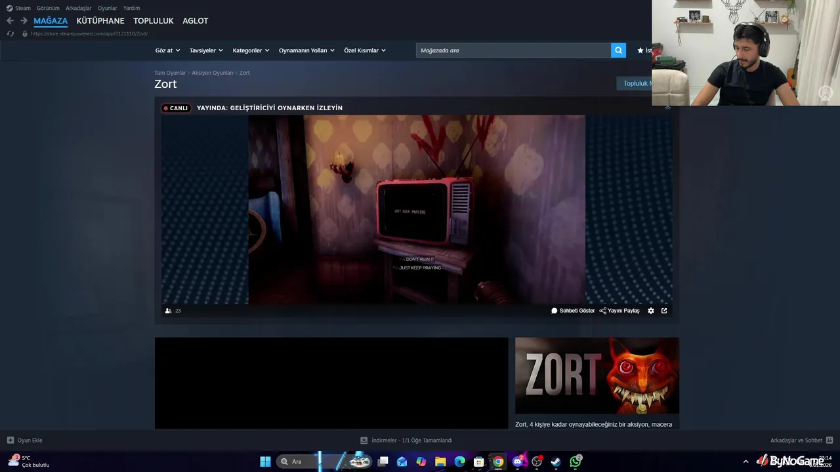840x472 pixels.
Task: Open the Görünüm menu
Action: point(48,8)
